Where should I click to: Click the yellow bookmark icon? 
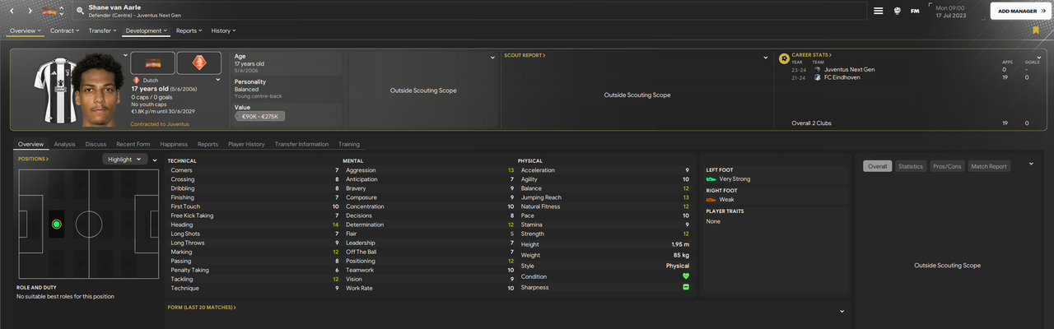(x=1036, y=30)
